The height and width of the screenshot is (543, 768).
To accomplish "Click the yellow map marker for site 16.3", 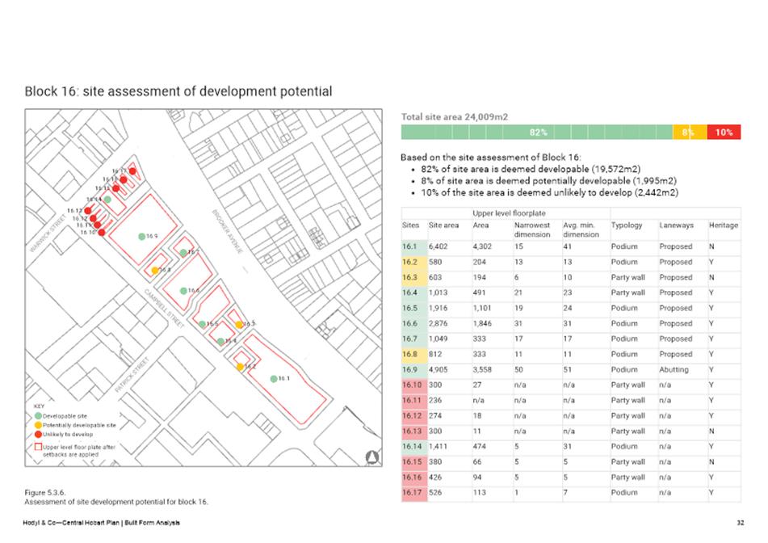I will 238,325.
